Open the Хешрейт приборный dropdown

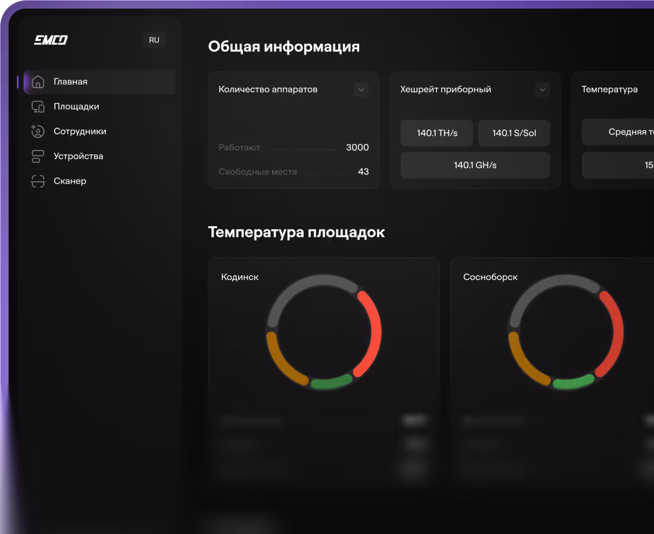[542, 89]
